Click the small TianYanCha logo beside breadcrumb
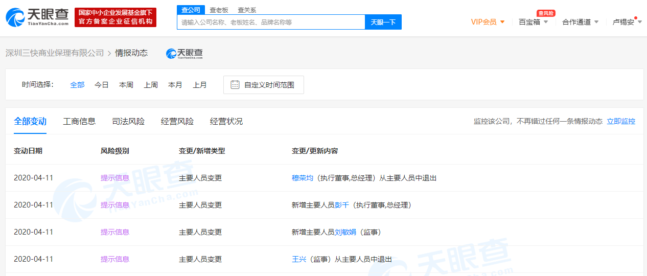 point(184,53)
